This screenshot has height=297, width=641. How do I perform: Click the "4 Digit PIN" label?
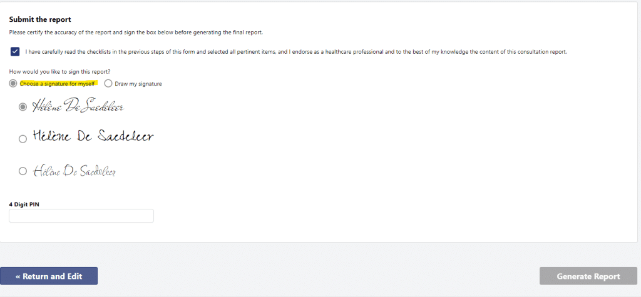(24, 204)
